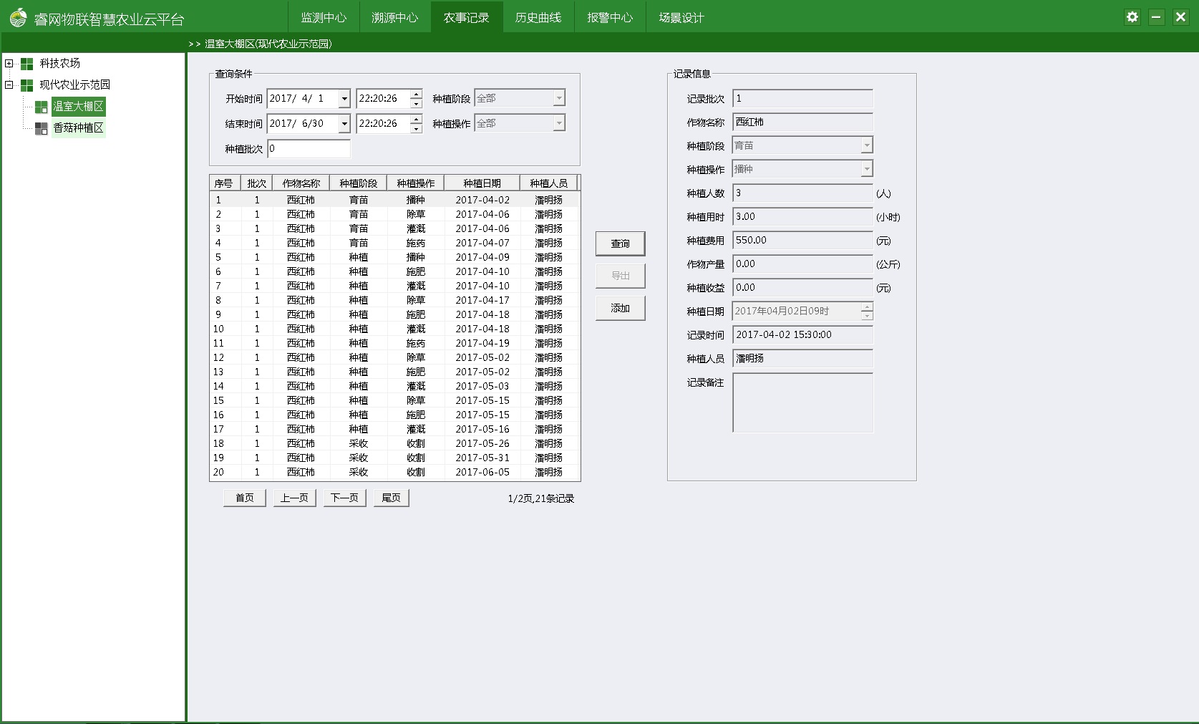Screen dimensions: 1199x724
Task: Open the 开始时间 date picker dropdown
Action: (x=344, y=99)
